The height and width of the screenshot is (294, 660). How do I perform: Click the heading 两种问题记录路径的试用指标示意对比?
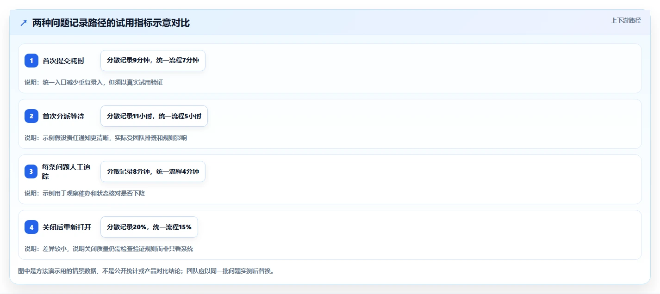[111, 23]
